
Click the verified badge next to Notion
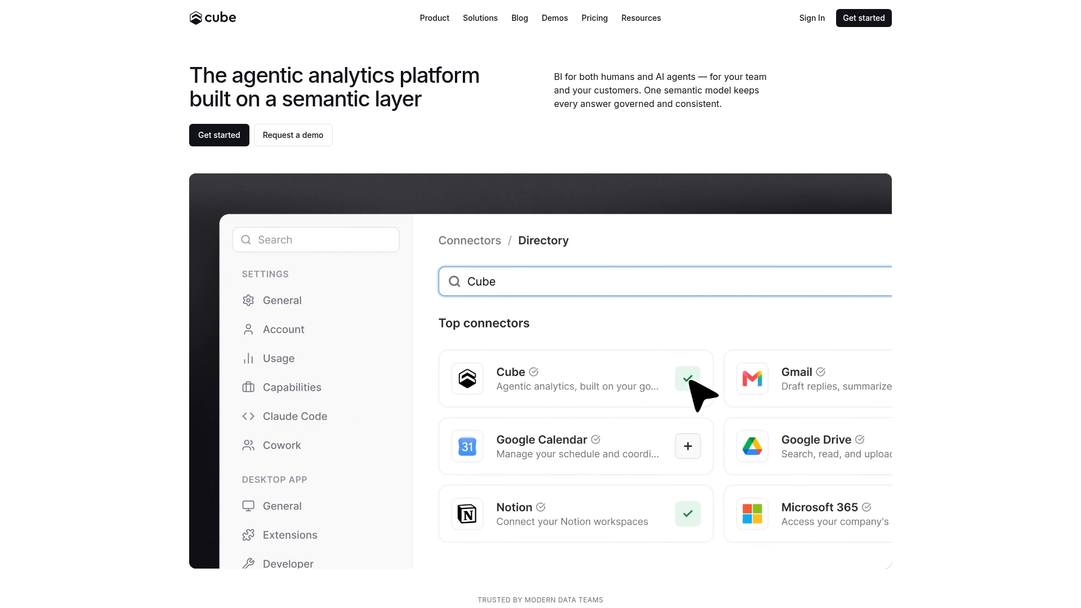(540, 507)
